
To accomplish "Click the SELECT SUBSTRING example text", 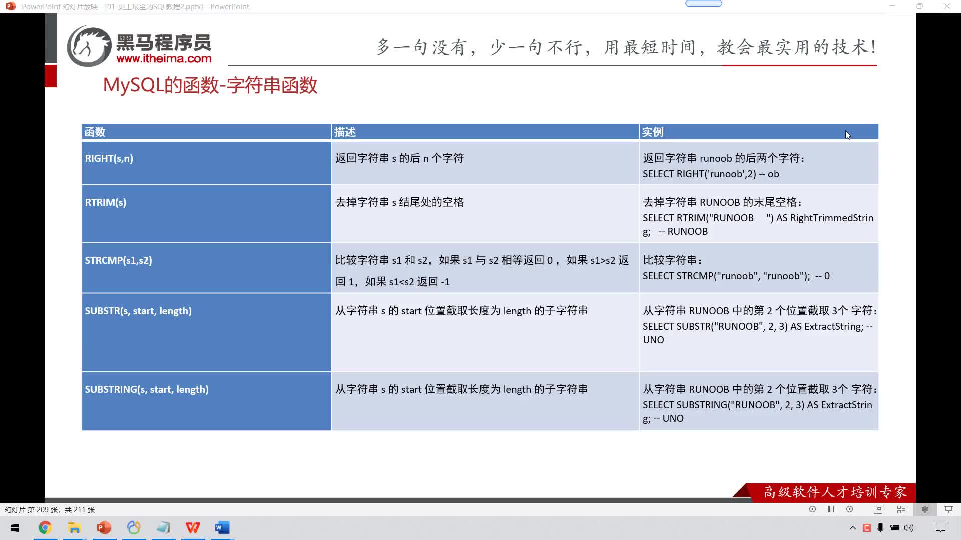I will click(757, 412).
